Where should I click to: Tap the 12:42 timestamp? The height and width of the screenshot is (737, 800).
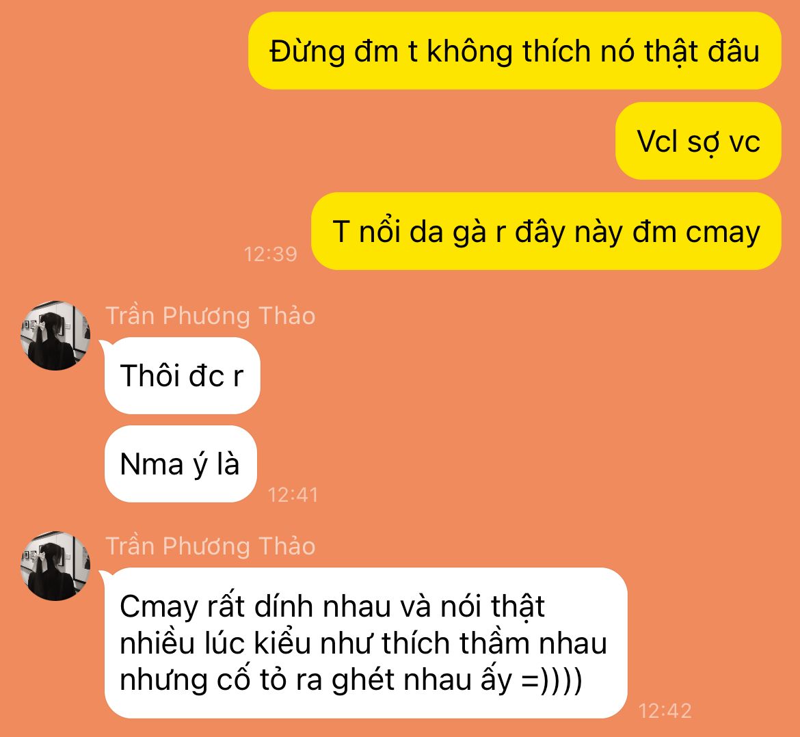[665, 710]
